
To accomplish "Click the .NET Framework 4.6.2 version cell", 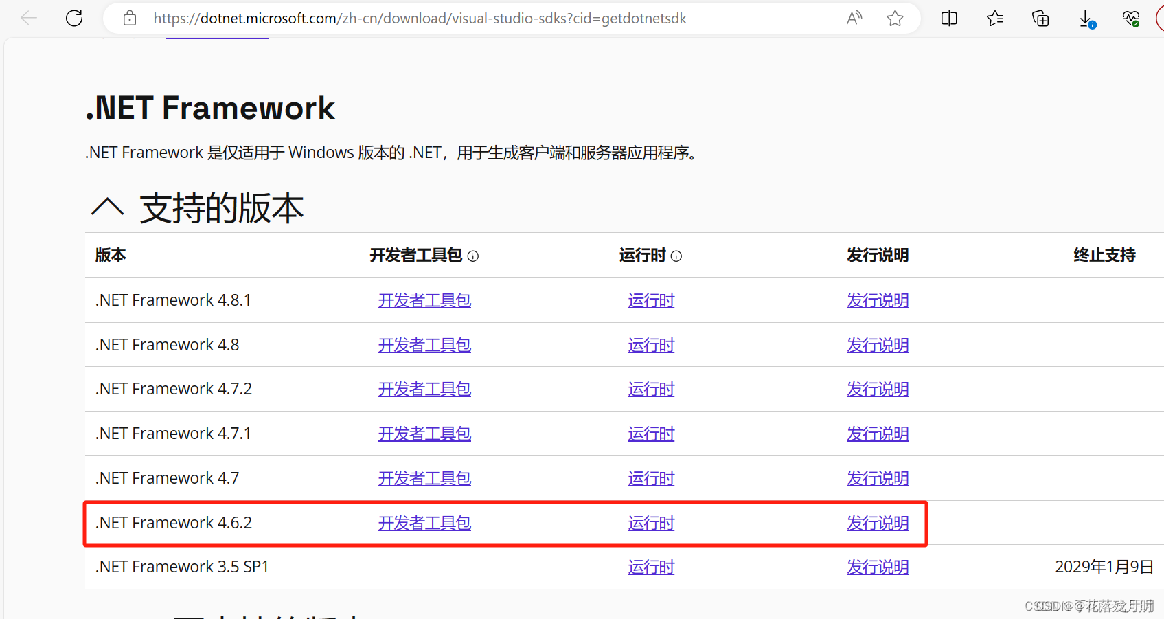I will (173, 523).
